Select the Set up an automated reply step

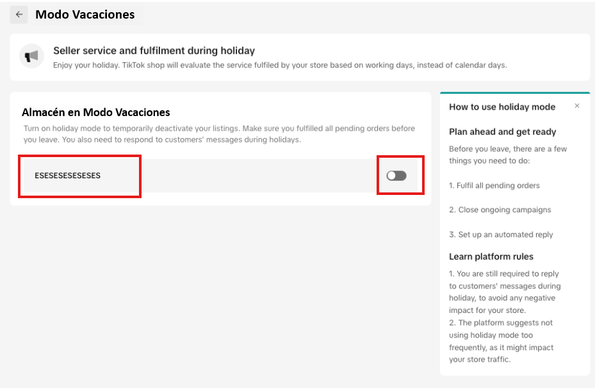point(501,235)
